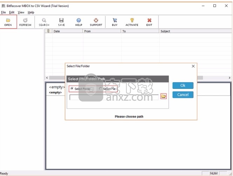This screenshot has width=233, height=176.
Task: Sort by the Subject column header
Action: tap(196, 31)
